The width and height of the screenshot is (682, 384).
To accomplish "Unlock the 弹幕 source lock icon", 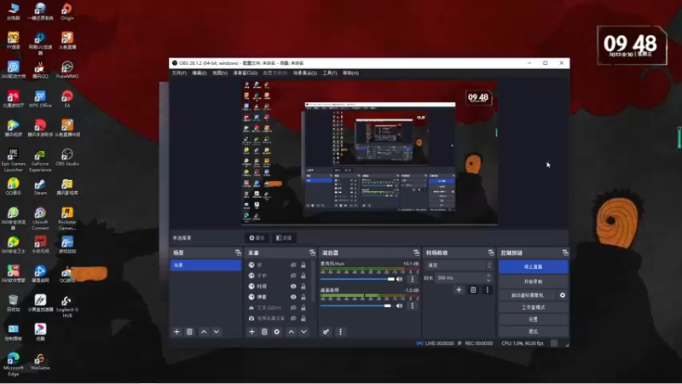I will (303, 297).
